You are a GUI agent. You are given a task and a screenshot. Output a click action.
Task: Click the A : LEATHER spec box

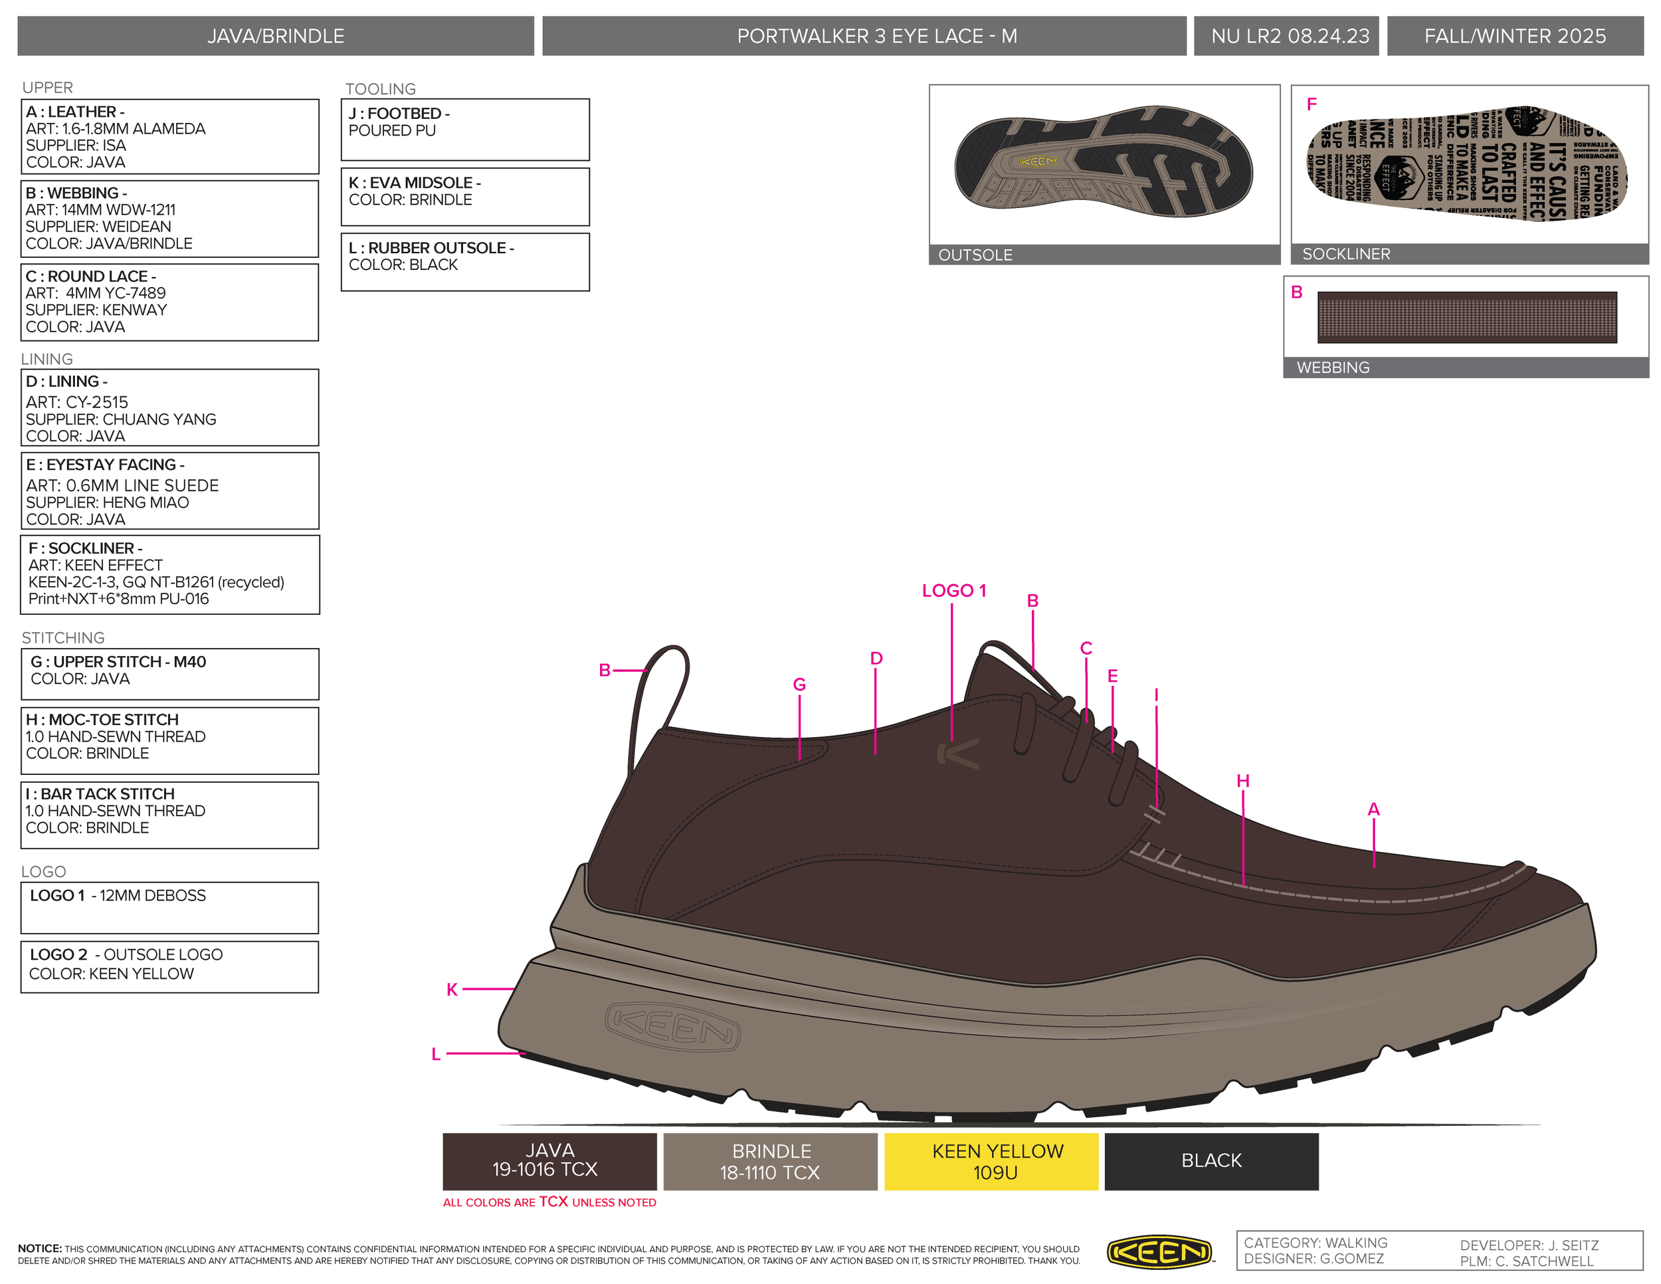[169, 137]
